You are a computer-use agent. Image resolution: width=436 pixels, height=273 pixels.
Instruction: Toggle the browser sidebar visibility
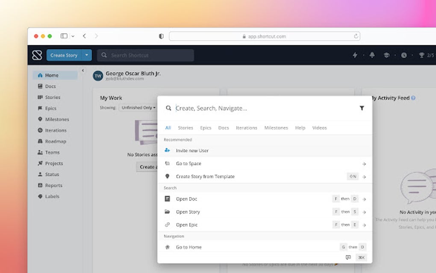tap(65, 36)
